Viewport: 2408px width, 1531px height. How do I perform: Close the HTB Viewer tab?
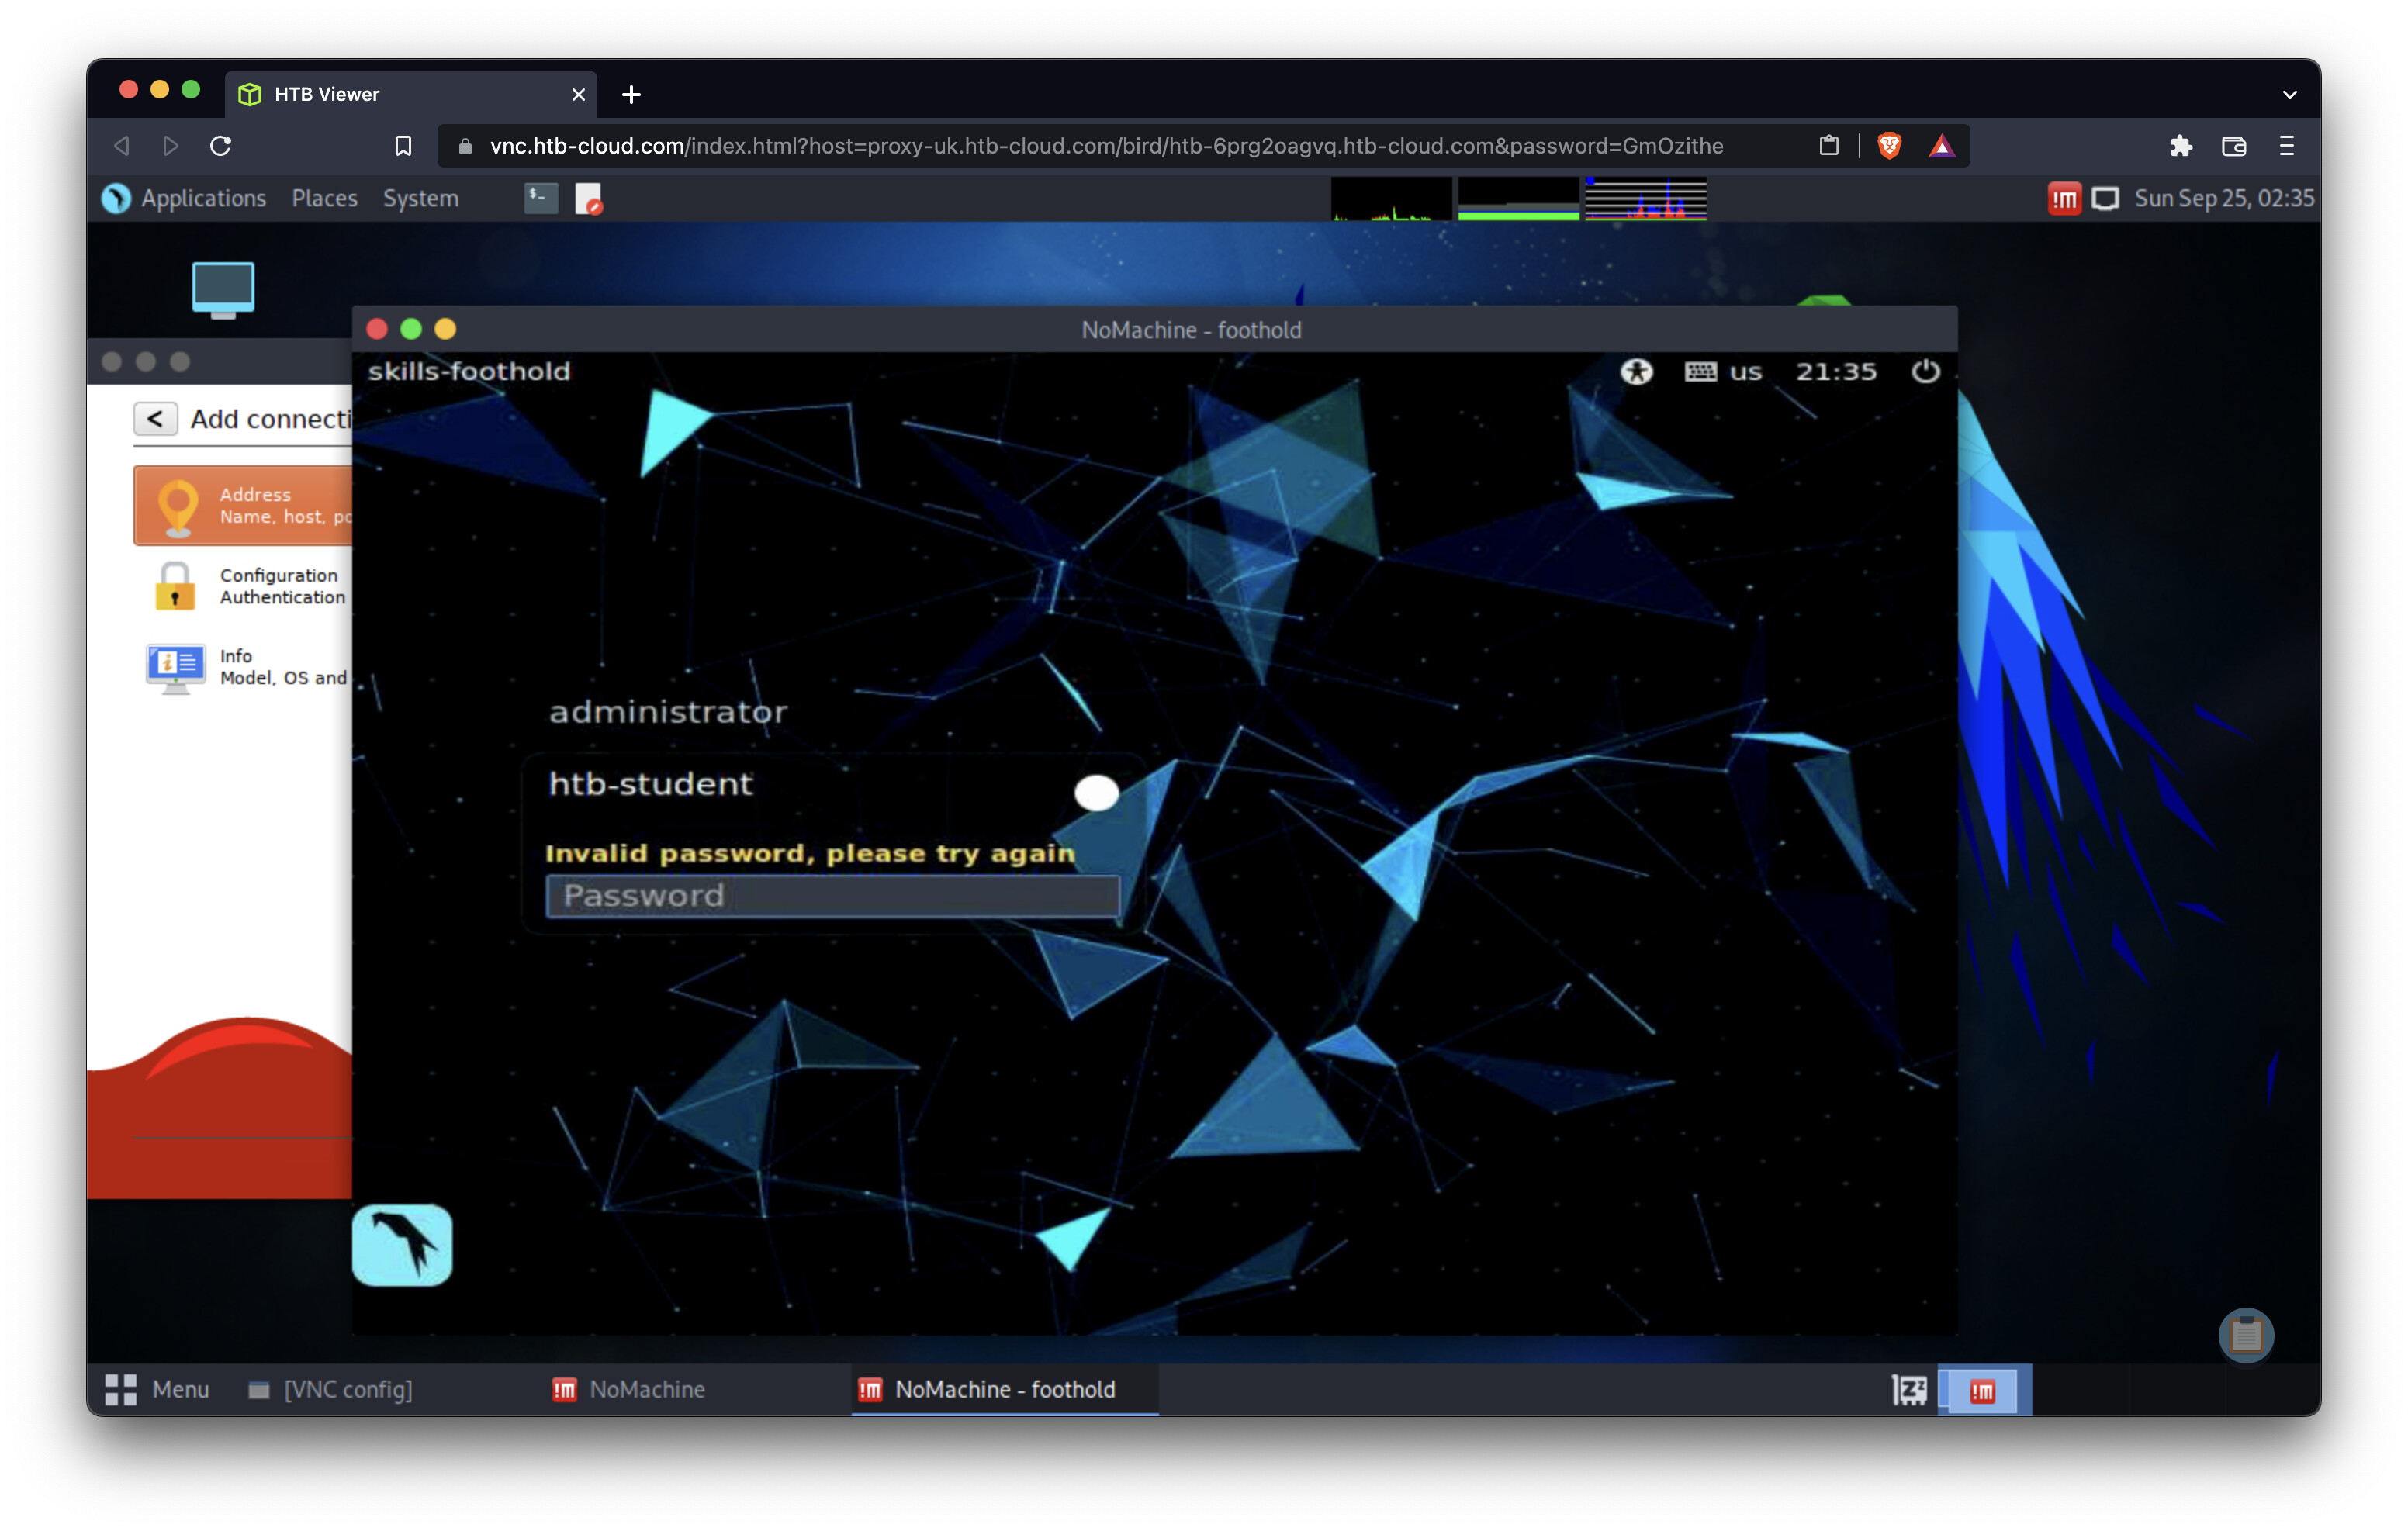coord(578,94)
